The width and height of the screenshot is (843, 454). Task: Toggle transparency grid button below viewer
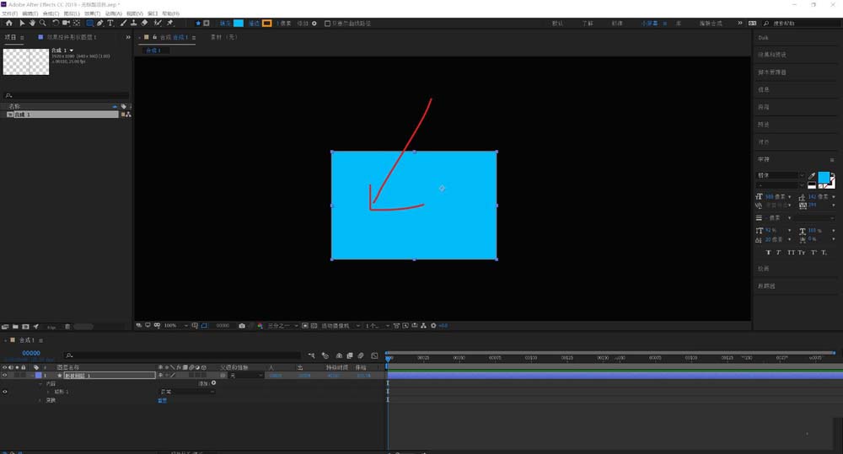314,326
